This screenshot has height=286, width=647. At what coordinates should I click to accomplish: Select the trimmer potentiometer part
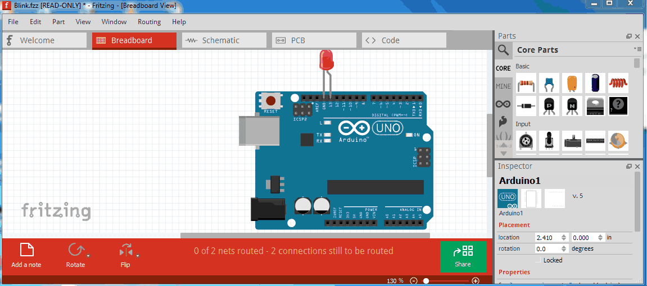[526, 141]
